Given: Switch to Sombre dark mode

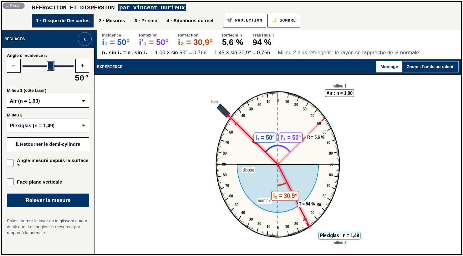Looking at the screenshot, I should 284,21.
